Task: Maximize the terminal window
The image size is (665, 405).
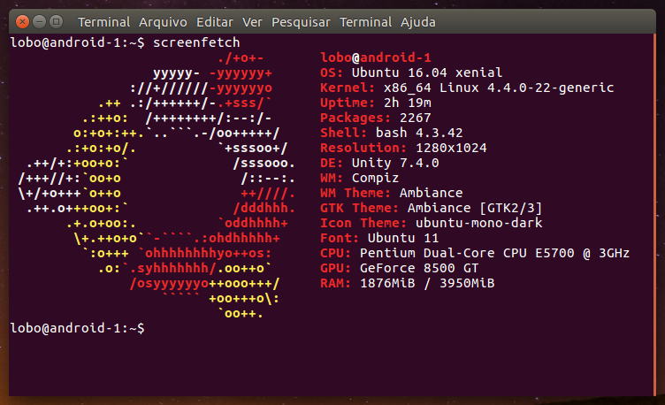Action: point(56,21)
